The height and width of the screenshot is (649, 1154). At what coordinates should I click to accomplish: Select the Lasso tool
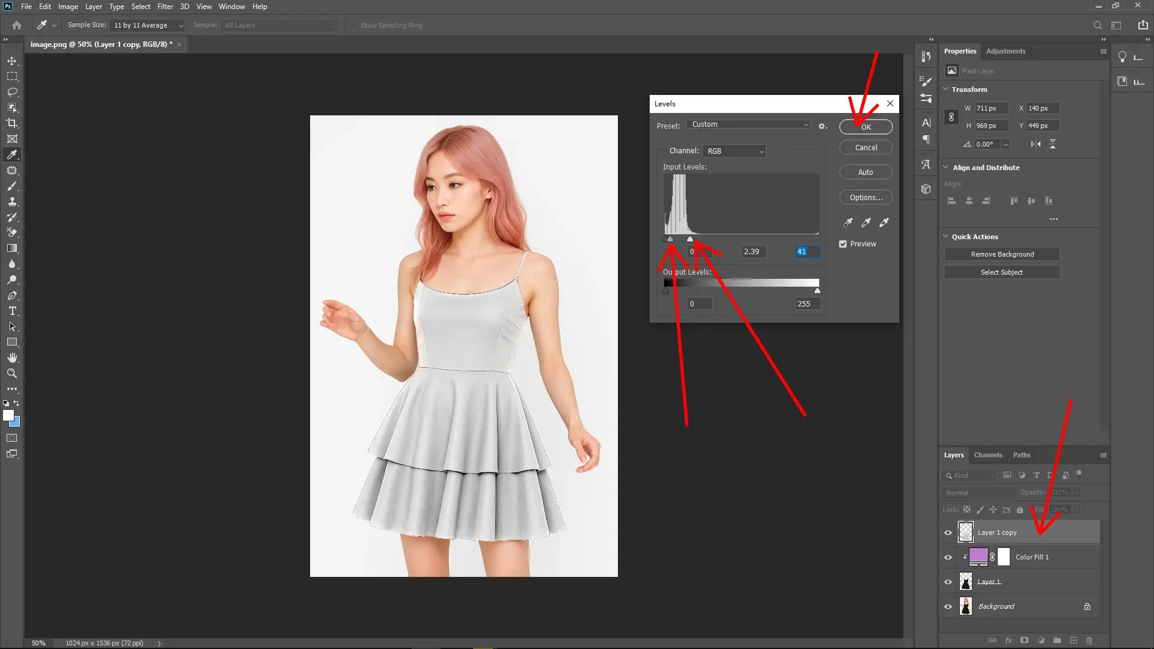tap(12, 92)
